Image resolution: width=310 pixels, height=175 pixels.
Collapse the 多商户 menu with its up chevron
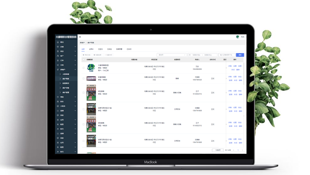pos(75,70)
